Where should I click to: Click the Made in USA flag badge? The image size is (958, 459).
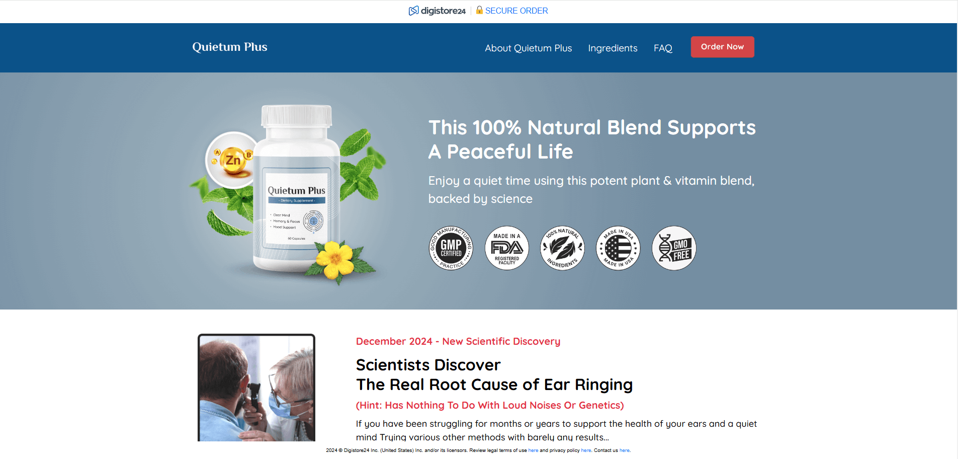tap(618, 248)
